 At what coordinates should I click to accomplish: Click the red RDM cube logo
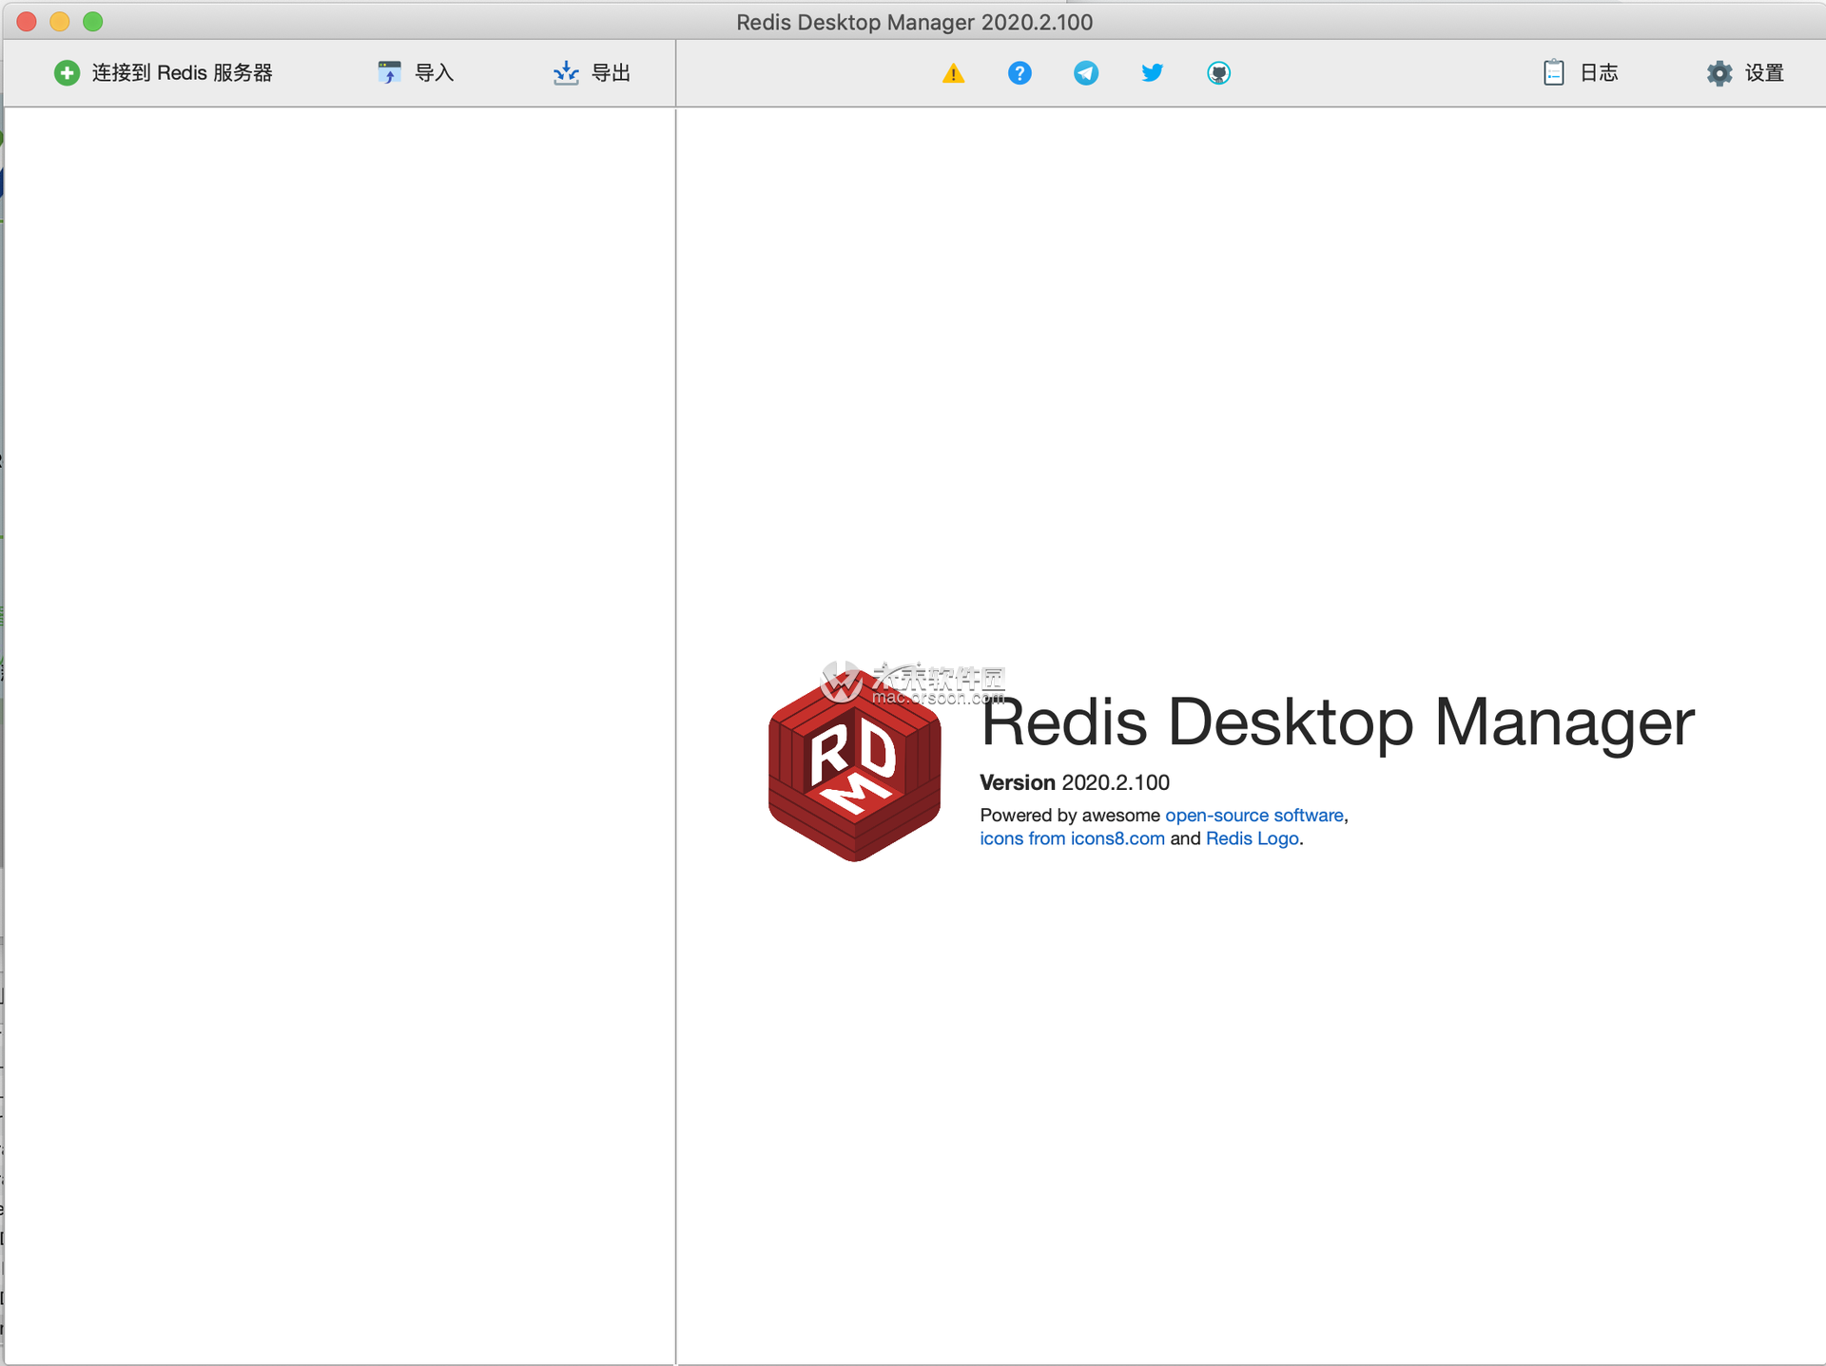854,770
